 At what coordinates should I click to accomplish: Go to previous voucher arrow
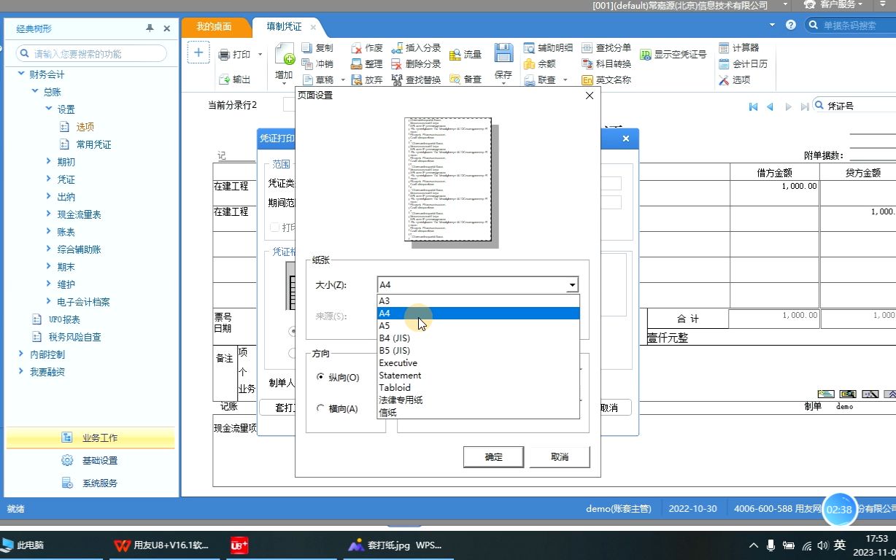[771, 106]
